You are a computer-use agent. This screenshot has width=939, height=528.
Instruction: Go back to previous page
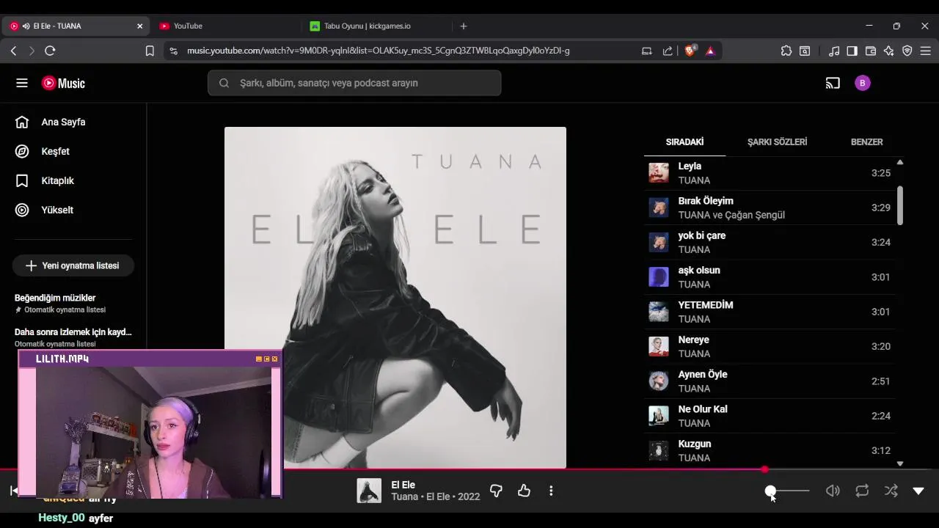(13, 51)
